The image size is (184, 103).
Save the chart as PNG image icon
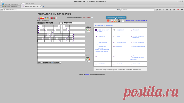pos(115,21)
